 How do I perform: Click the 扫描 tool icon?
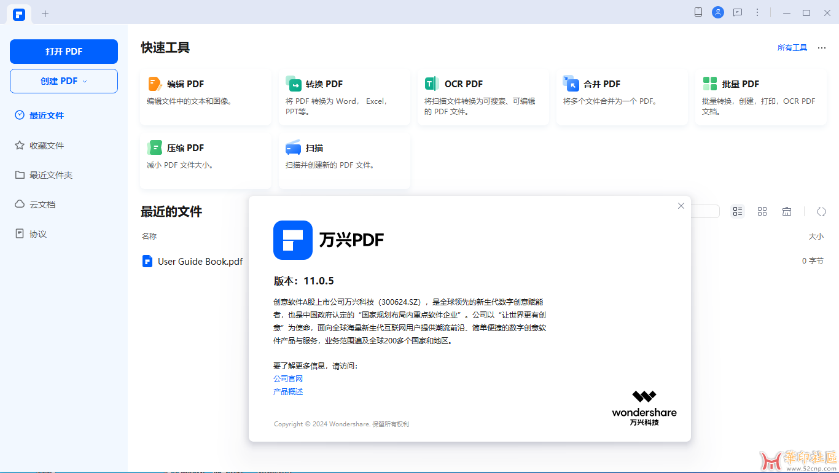point(294,148)
